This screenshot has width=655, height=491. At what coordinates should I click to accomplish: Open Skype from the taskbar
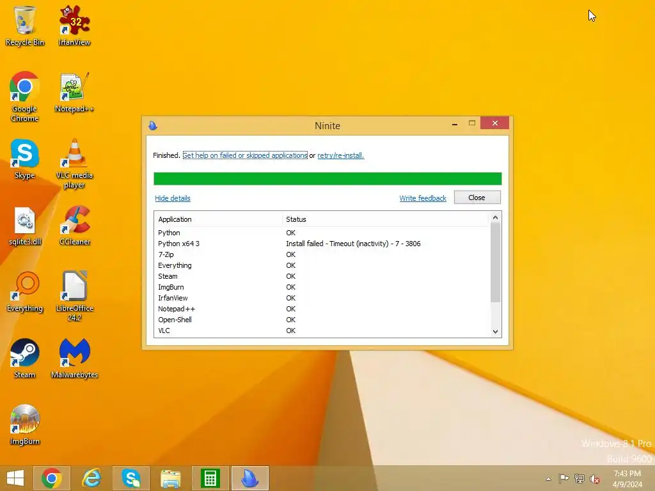point(131,478)
